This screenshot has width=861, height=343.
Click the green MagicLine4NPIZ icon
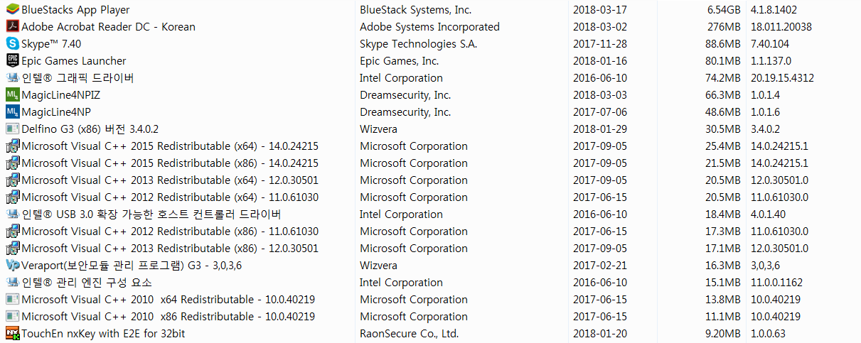pos(12,95)
